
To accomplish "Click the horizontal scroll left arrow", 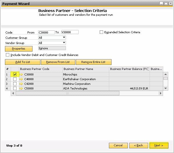I will 13,93.
